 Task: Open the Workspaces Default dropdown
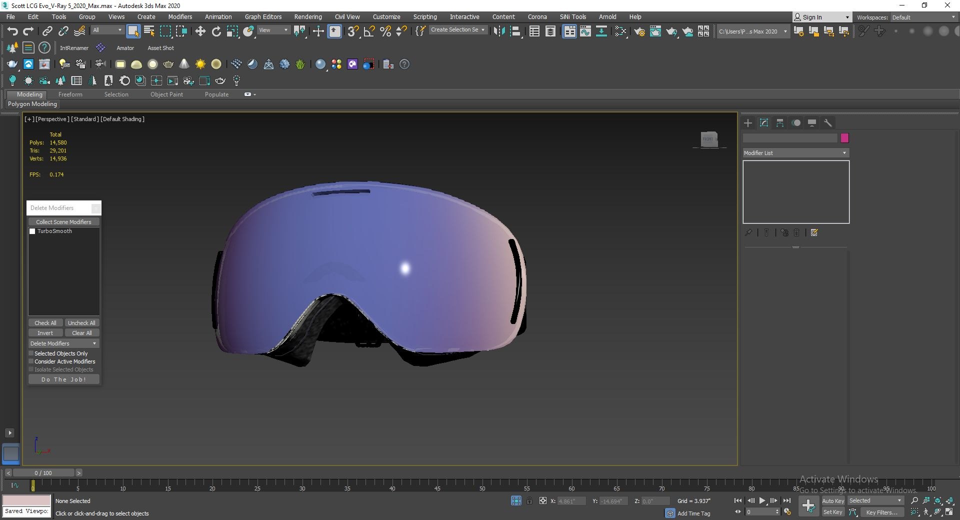pos(924,17)
